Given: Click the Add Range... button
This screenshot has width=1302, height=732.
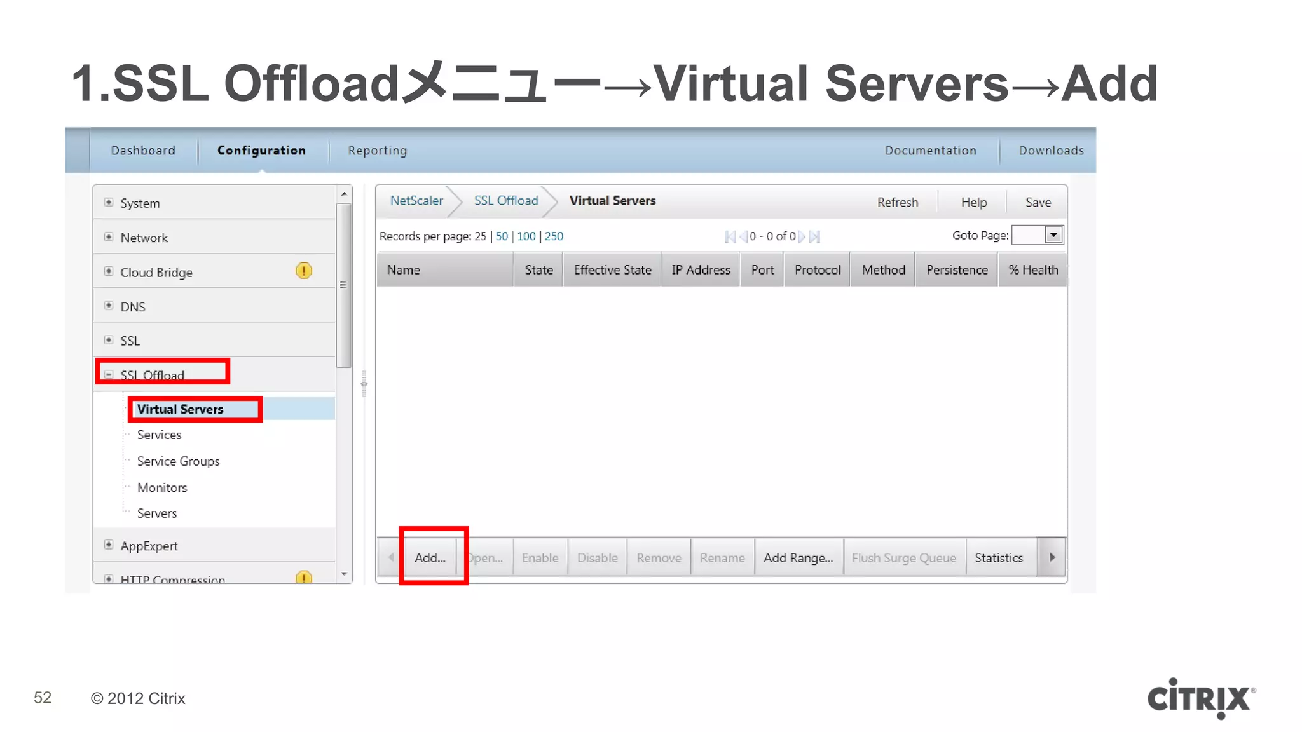Looking at the screenshot, I should pyautogui.click(x=798, y=557).
